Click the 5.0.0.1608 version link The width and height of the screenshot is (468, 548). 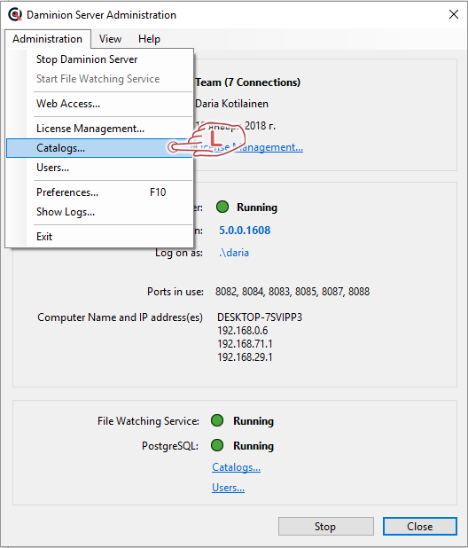pyautogui.click(x=245, y=231)
